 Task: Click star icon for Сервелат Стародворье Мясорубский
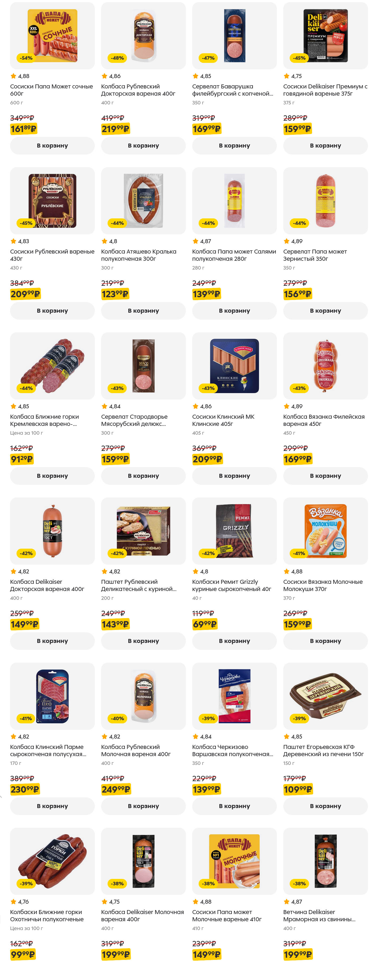tap(105, 406)
